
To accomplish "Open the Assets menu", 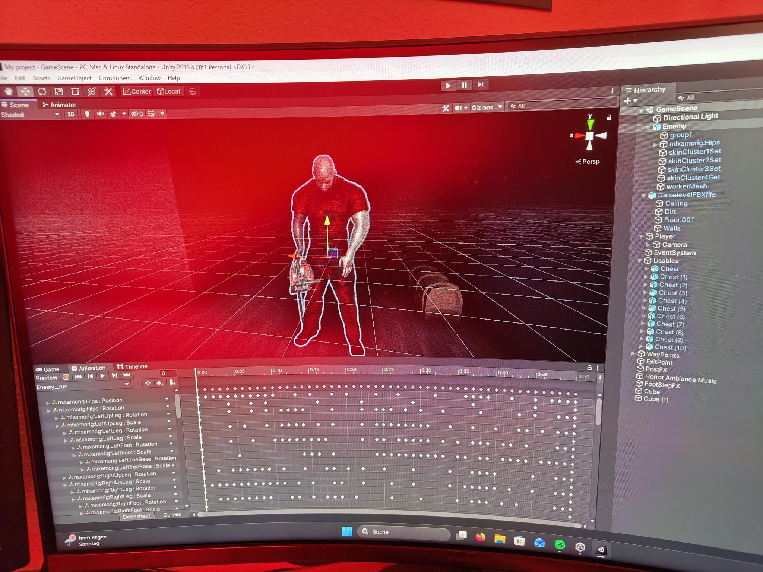I will click(x=41, y=78).
